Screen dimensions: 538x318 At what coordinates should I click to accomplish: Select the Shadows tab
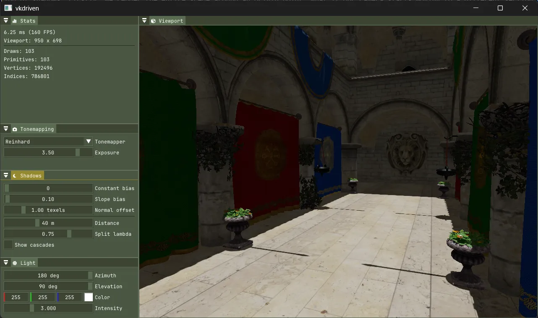(x=27, y=175)
